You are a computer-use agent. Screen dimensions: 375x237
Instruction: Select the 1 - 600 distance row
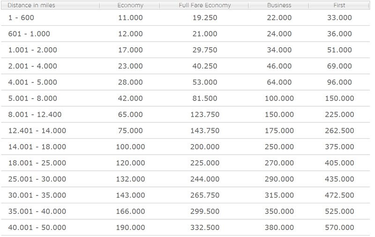click(x=185, y=18)
